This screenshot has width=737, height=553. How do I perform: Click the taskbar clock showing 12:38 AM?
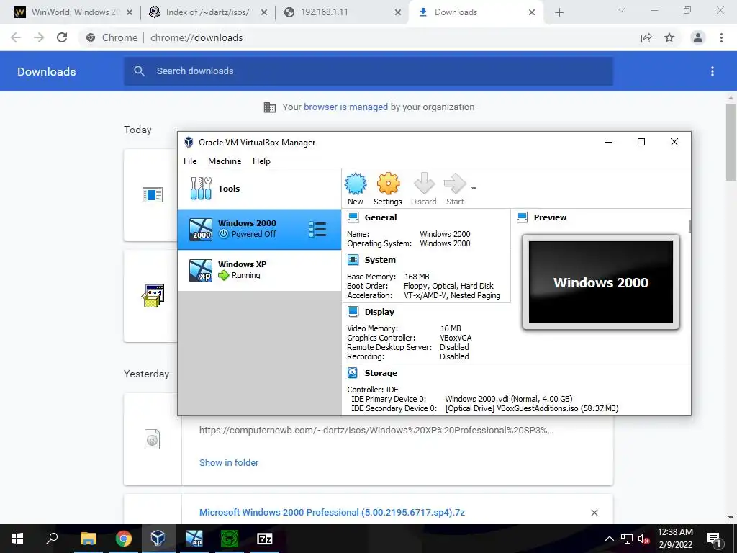(675, 539)
